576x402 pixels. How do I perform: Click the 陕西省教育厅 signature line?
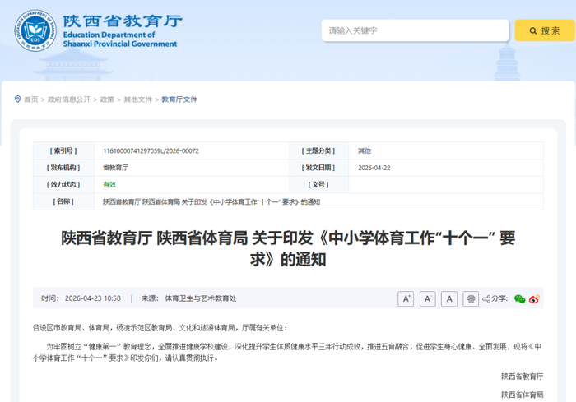(x=522, y=377)
